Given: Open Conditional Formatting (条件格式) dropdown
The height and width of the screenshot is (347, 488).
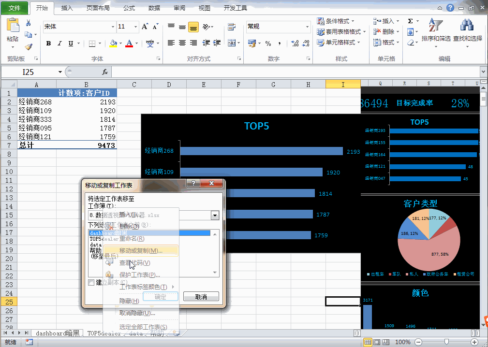Looking at the screenshot, I should tap(336, 21).
